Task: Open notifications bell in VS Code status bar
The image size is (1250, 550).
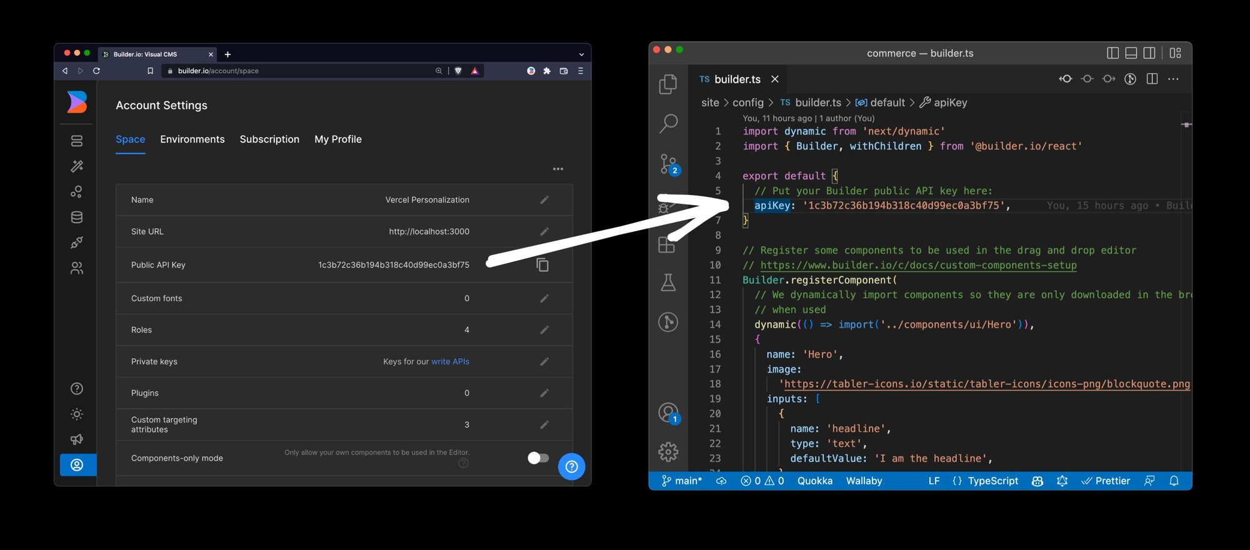Action: pos(1174,481)
